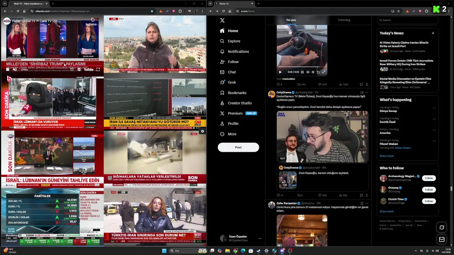Open more options on Zafer Karaaslan post
The width and height of the screenshot is (454, 255).
click(367, 203)
